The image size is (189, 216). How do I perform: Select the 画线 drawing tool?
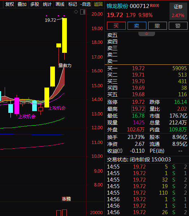(60, 4)
